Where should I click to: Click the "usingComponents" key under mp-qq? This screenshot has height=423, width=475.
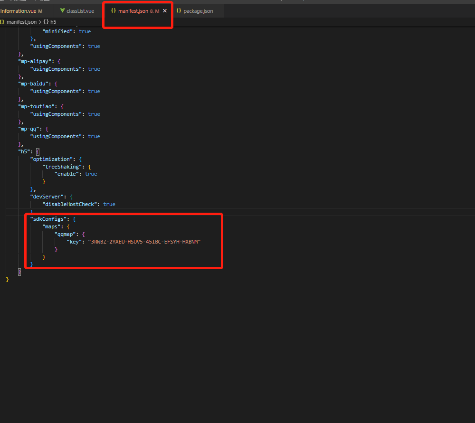pyautogui.click(x=56, y=137)
